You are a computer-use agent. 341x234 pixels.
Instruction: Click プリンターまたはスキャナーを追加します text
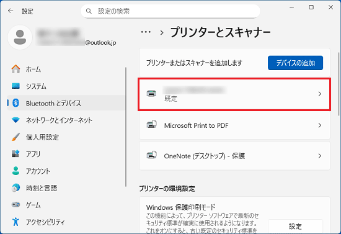(194, 63)
